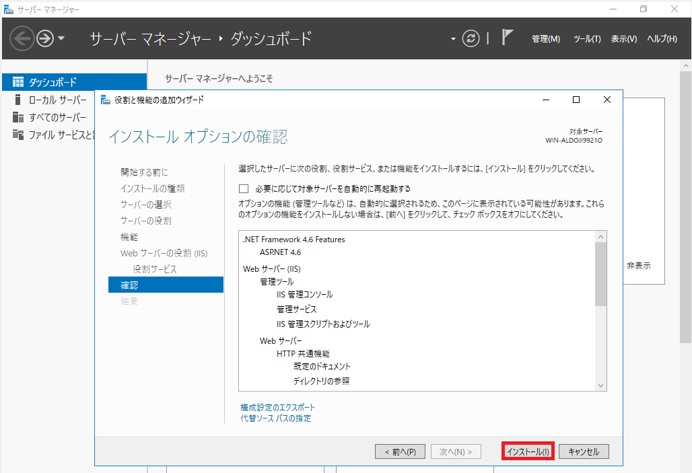Go to 役割サービス wizard step
Viewport: 692px width, 473px height.
point(155,269)
